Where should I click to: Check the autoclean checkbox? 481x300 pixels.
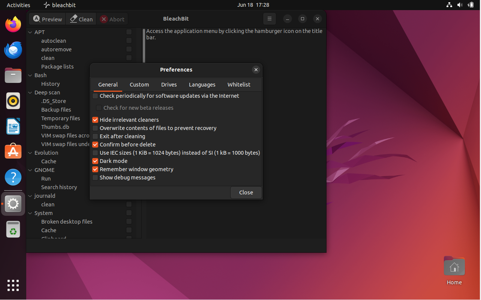(x=129, y=41)
